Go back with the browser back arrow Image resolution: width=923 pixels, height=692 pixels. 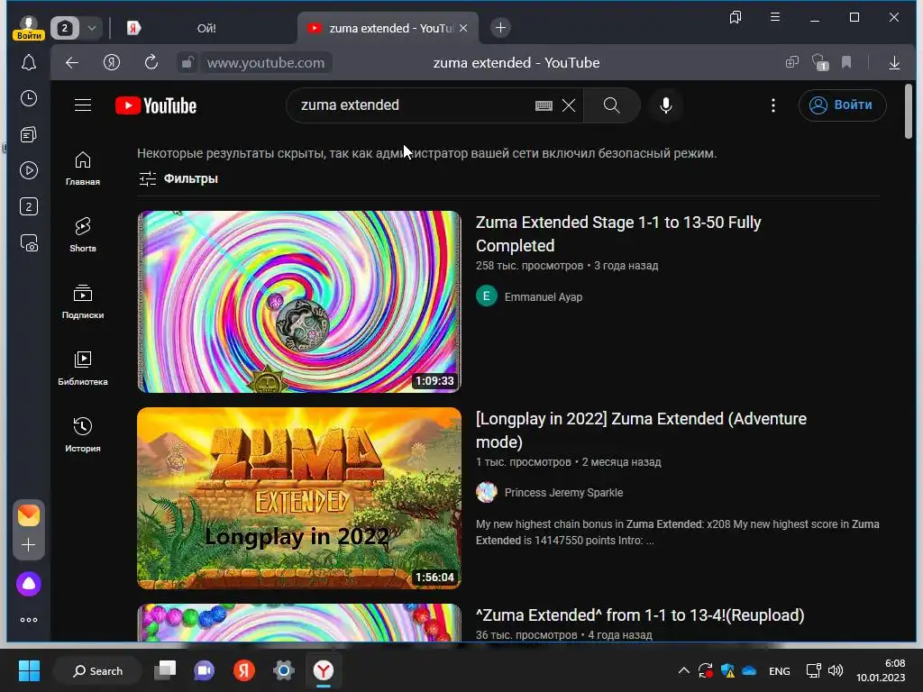click(72, 62)
